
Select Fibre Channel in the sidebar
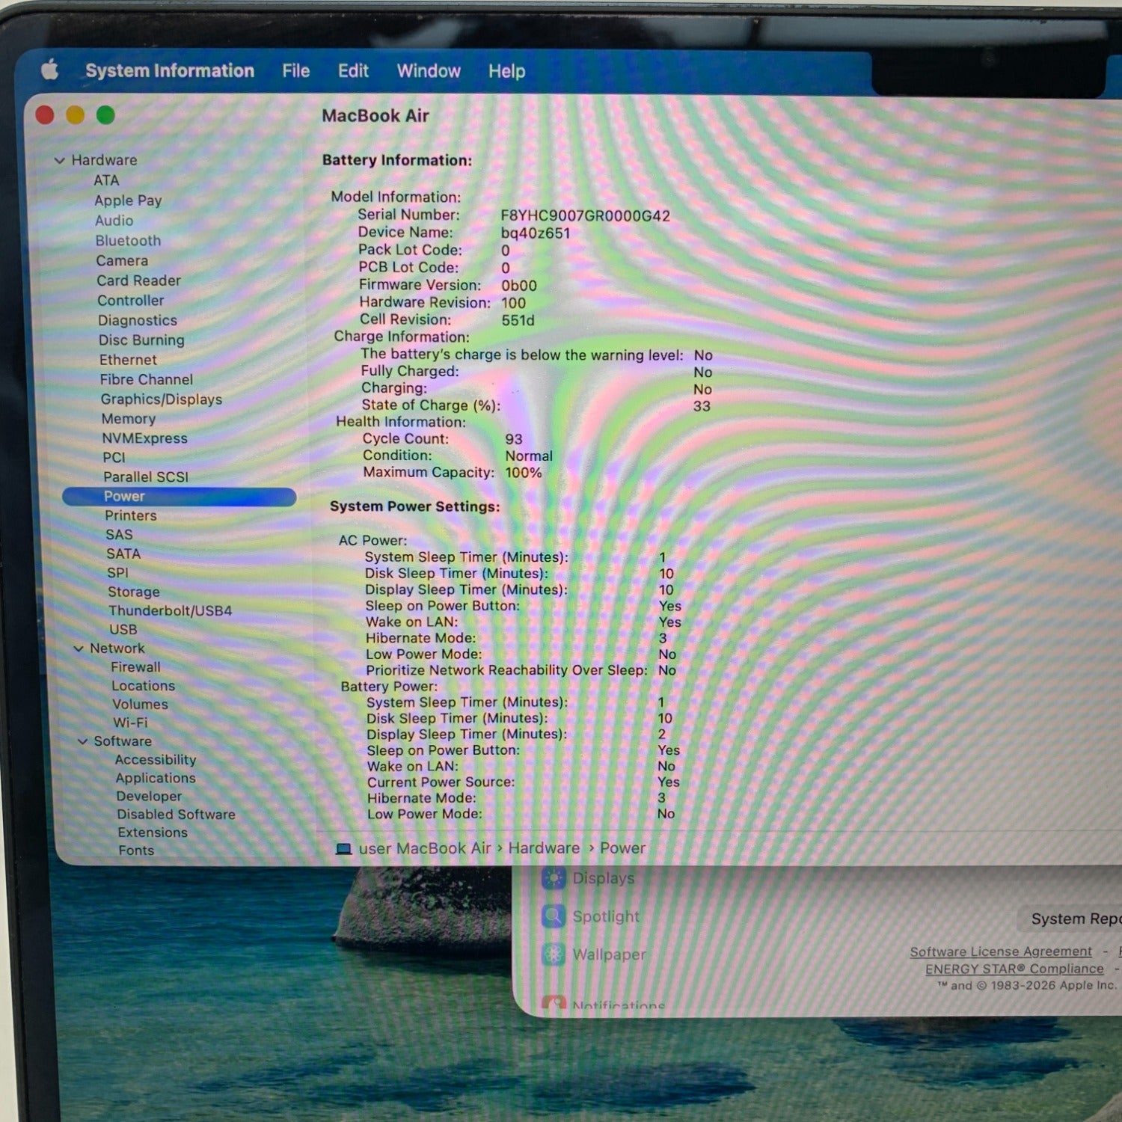pyautogui.click(x=146, y=380)
